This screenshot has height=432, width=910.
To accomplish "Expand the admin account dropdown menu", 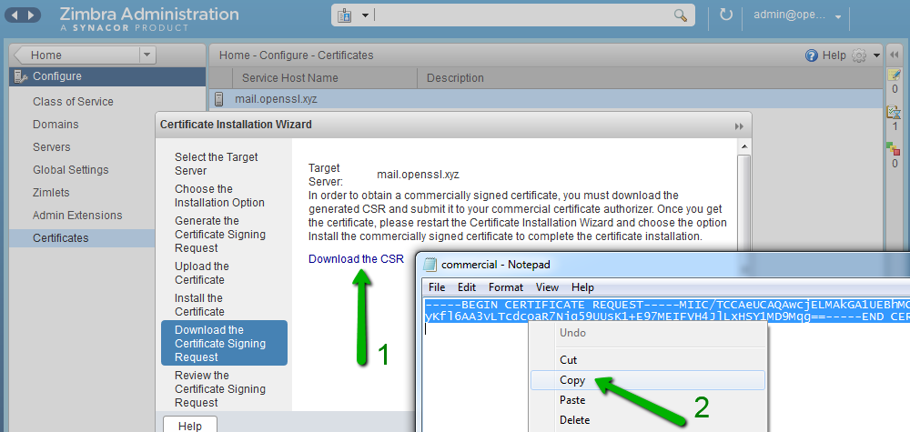I will (838, 16).
